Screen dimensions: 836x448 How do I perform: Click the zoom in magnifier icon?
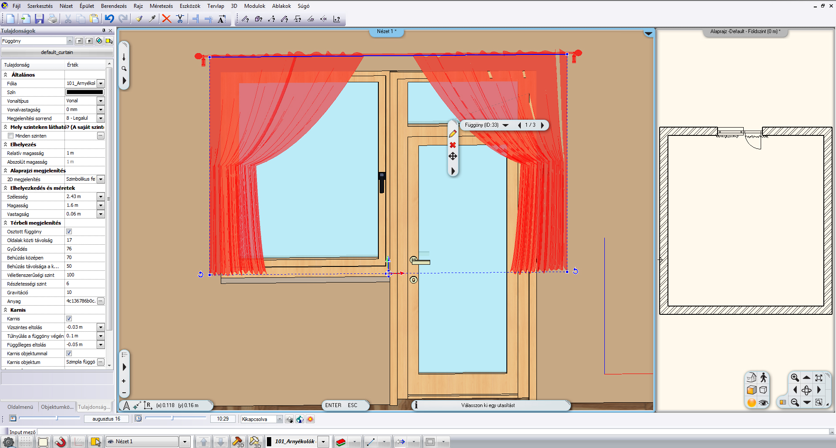click(x=795, y=378)
